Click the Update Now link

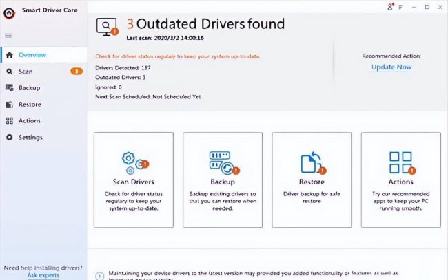tap(391, 67)
